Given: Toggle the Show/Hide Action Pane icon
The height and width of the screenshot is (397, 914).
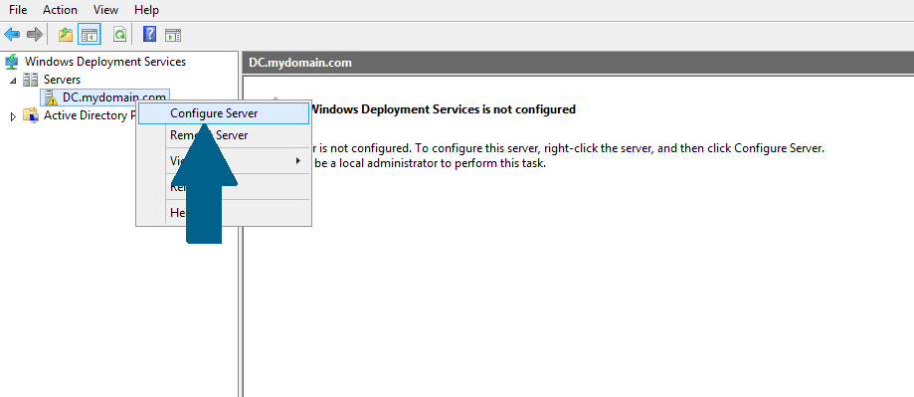Looking at the screenshot, I should pos(172,35).
